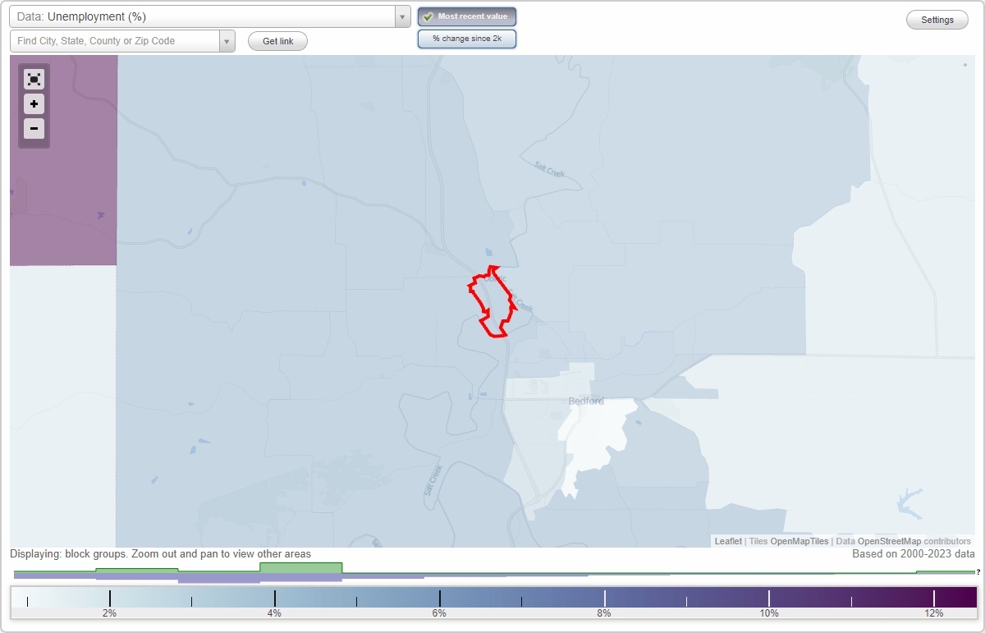Image resolution: width=985 pixels, height=633 pixels.
Task: Click the 12% mark on color legend
Action: [934, 599]
